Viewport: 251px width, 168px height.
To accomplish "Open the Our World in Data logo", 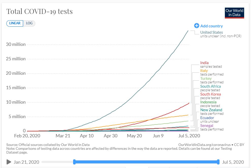I will tap(234, 13).
